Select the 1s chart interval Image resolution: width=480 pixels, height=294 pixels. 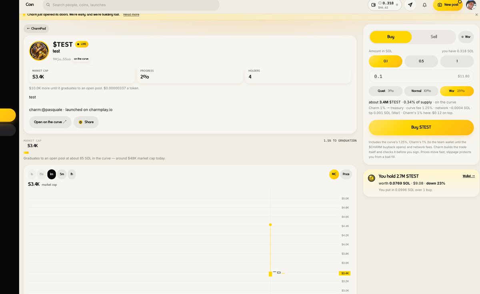[x=32, y=174]
